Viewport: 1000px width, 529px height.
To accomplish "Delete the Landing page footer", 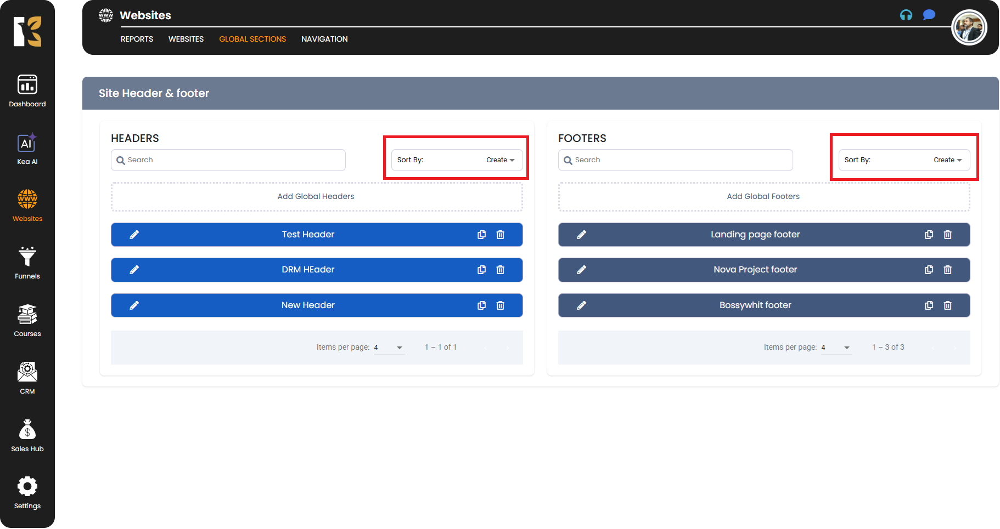I will (x=947, y=235).
